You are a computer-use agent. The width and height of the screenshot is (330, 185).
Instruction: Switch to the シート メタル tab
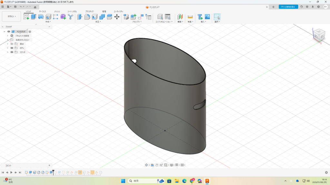tap(72, 11)
